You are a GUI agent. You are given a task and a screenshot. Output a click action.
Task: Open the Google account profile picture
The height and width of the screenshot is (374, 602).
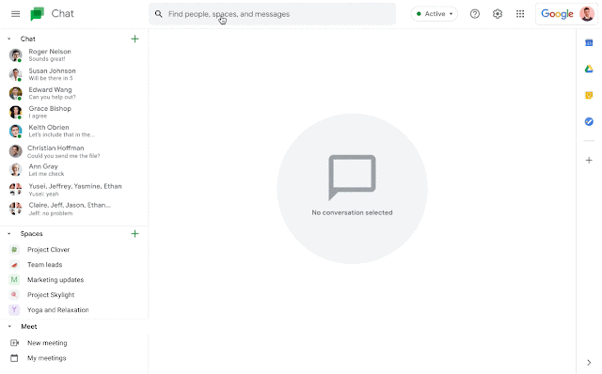pyautogui.click(x=587, y=14)
